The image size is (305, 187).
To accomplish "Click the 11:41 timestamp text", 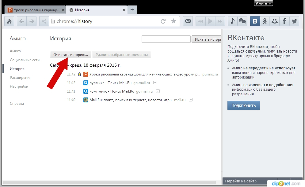I will click(71, 91).
